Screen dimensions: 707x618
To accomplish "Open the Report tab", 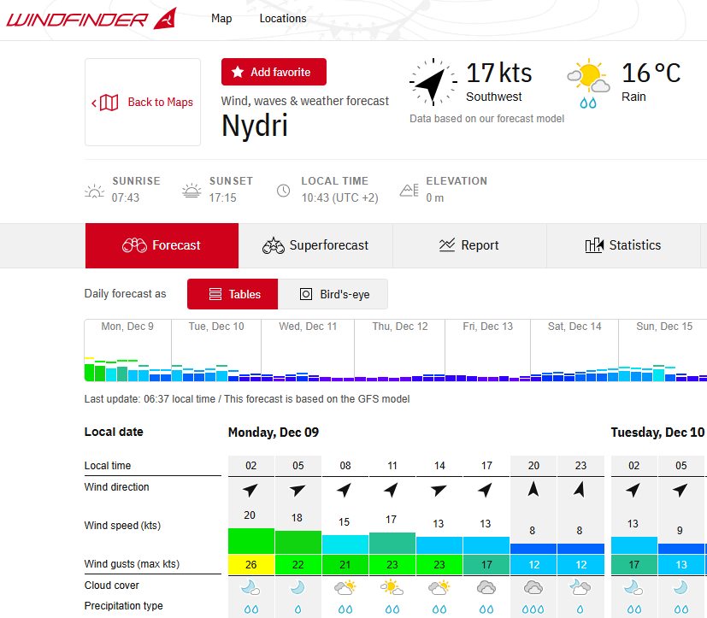I will pyautogui.click(x=469, y=245).
